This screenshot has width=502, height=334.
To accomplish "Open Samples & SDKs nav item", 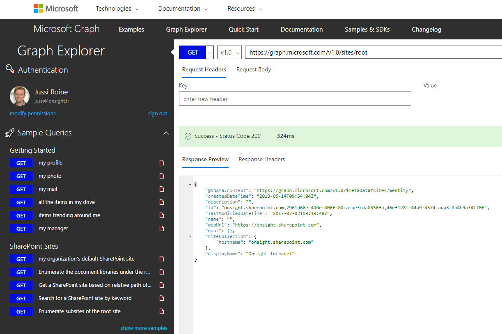I will coord(367,30).
